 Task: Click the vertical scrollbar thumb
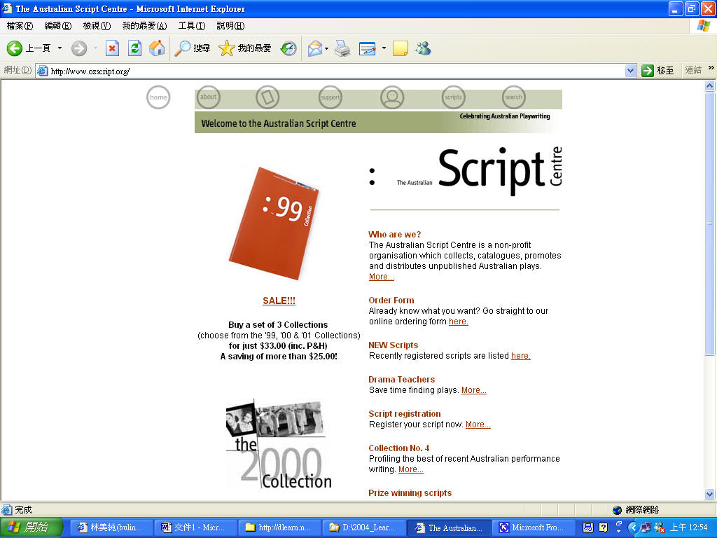click(710, 223)
